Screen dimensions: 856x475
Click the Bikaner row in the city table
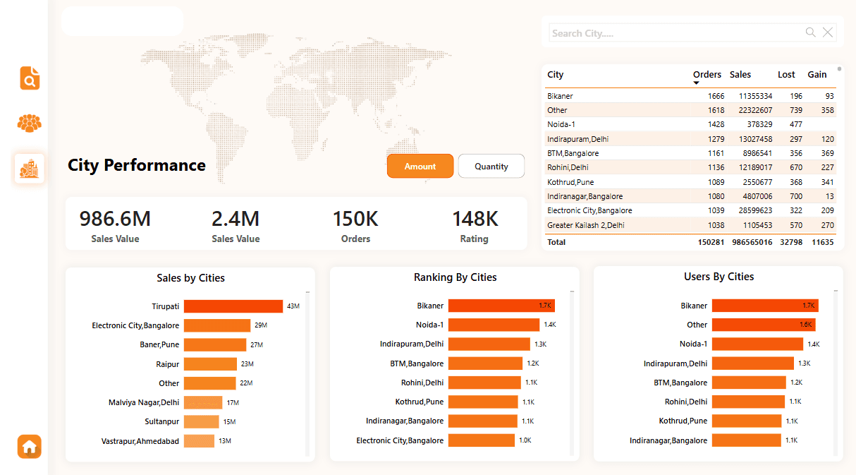(561, 96)
